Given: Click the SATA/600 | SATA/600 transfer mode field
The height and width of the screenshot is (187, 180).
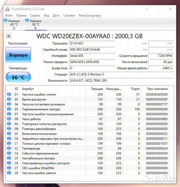Looking at the screenshot, I should pyautogui.click(x=92, y=62).
